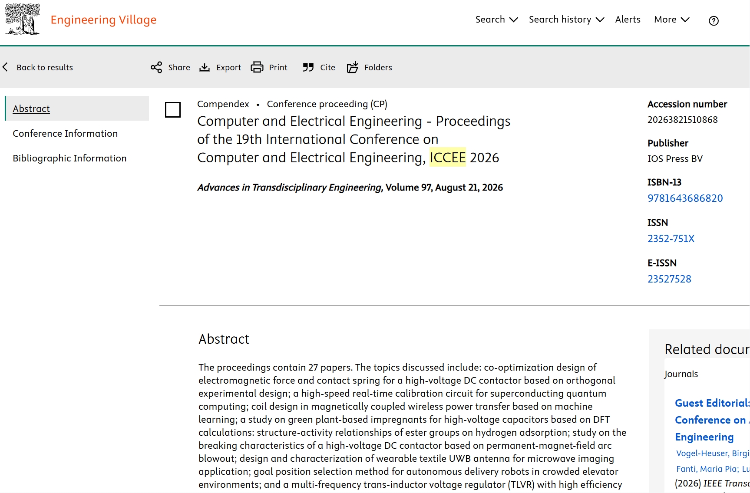750x493 pixels.
Task: Open ISSN link 2352-751X
Action: [x=671, y=239]
